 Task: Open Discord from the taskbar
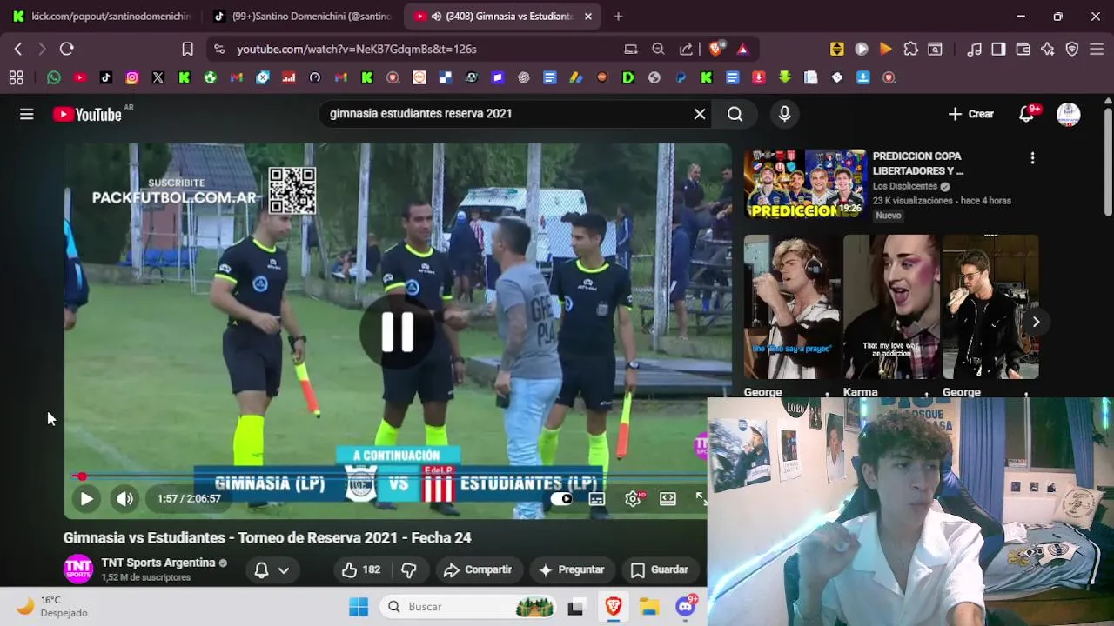[x=686, y=607]
